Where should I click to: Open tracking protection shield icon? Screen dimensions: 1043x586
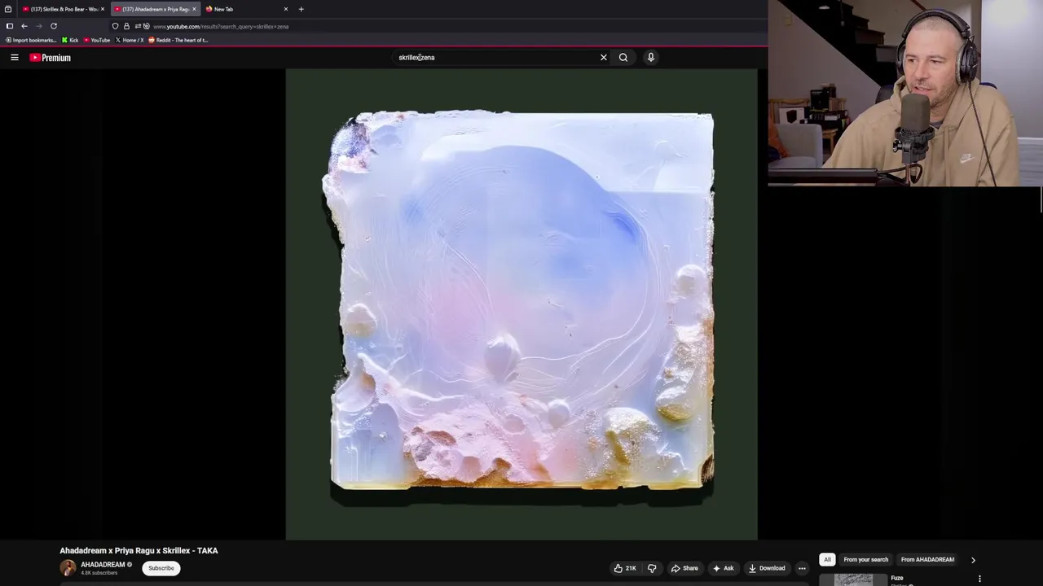coord(115,26)
